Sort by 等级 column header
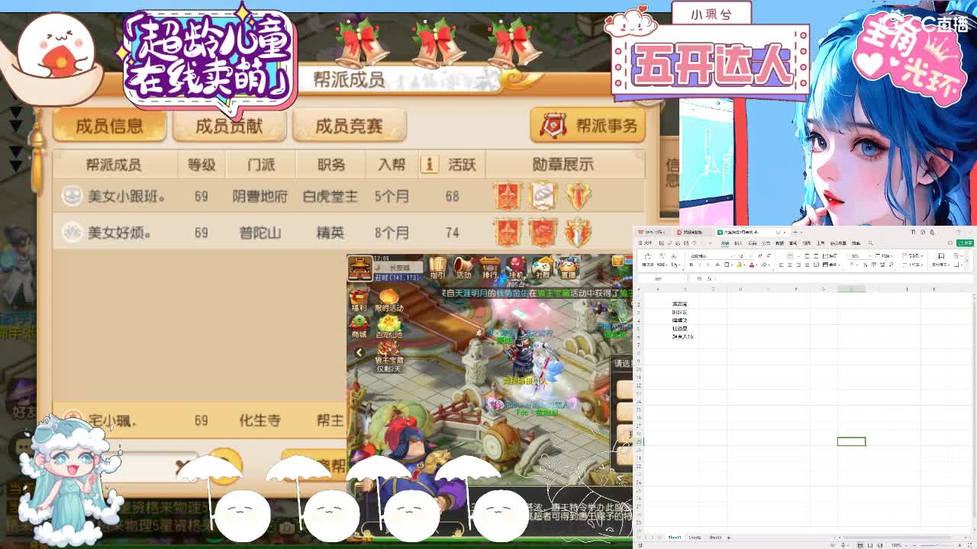This screenshot has height=549, width=977. pos(201,165)
